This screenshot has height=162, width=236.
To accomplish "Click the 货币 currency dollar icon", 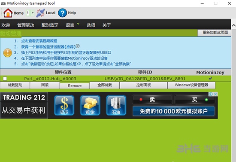I will click(x=64, y=105).
